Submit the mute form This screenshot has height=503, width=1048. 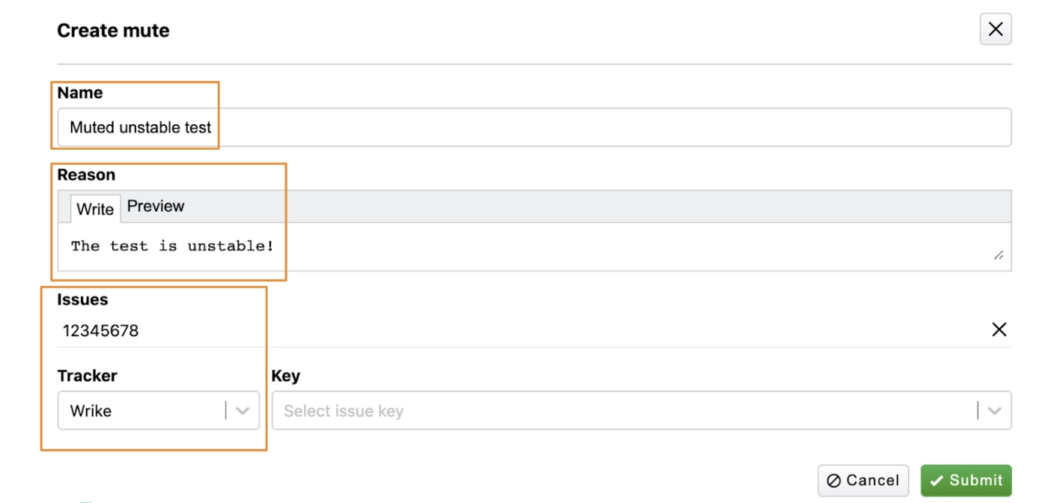click(x=966, y=481)
